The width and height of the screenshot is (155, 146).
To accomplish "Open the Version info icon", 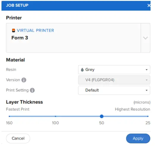I will pyautogui.click(x=24, y=80).
